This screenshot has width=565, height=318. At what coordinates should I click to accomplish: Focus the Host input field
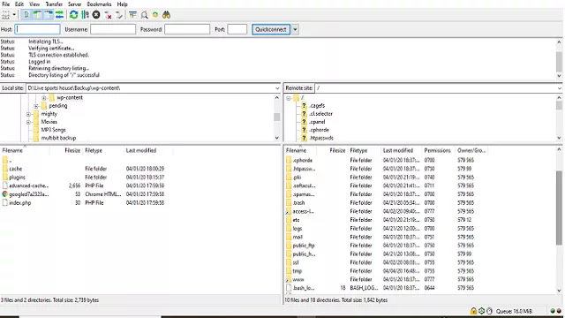[38, 29]
